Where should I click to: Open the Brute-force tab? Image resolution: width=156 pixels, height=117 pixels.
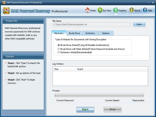[x=75, y=33]
